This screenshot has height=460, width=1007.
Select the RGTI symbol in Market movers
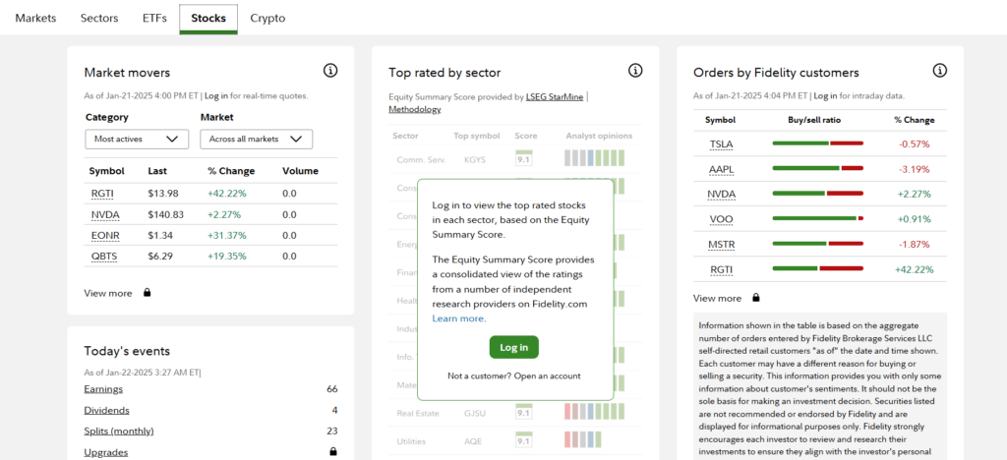[x=101, y=193]
